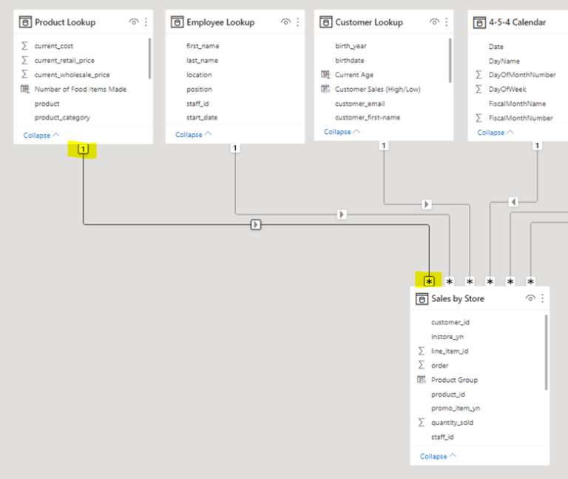This screenshot has height=479, width=568.
Task: Collapse the Customer Lookup table card
Action: coord(342,132)
